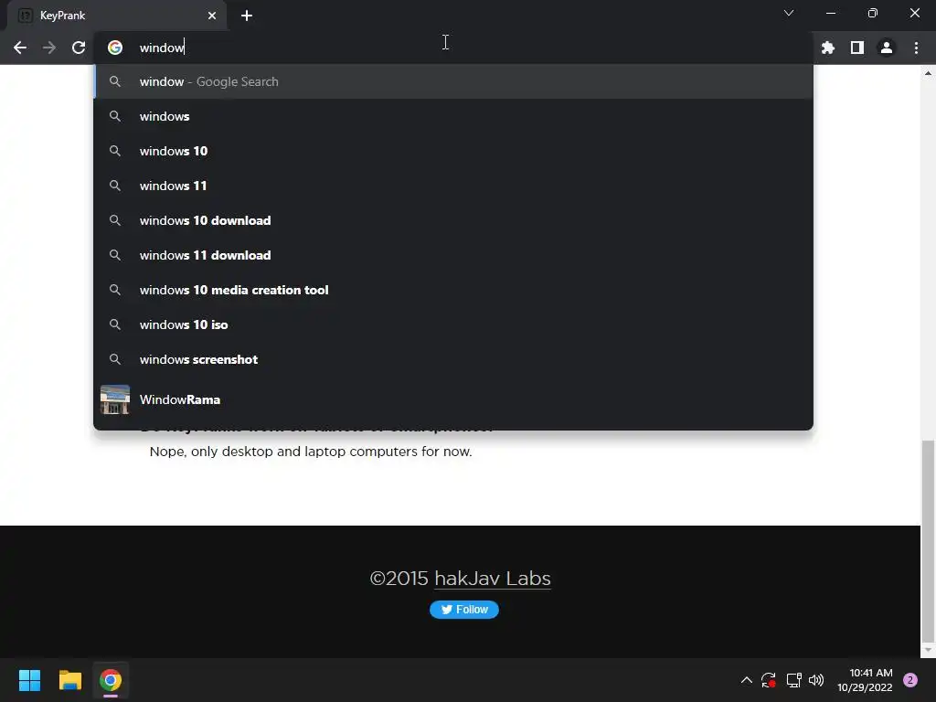Open a new tab with plus button

(247, 16)
